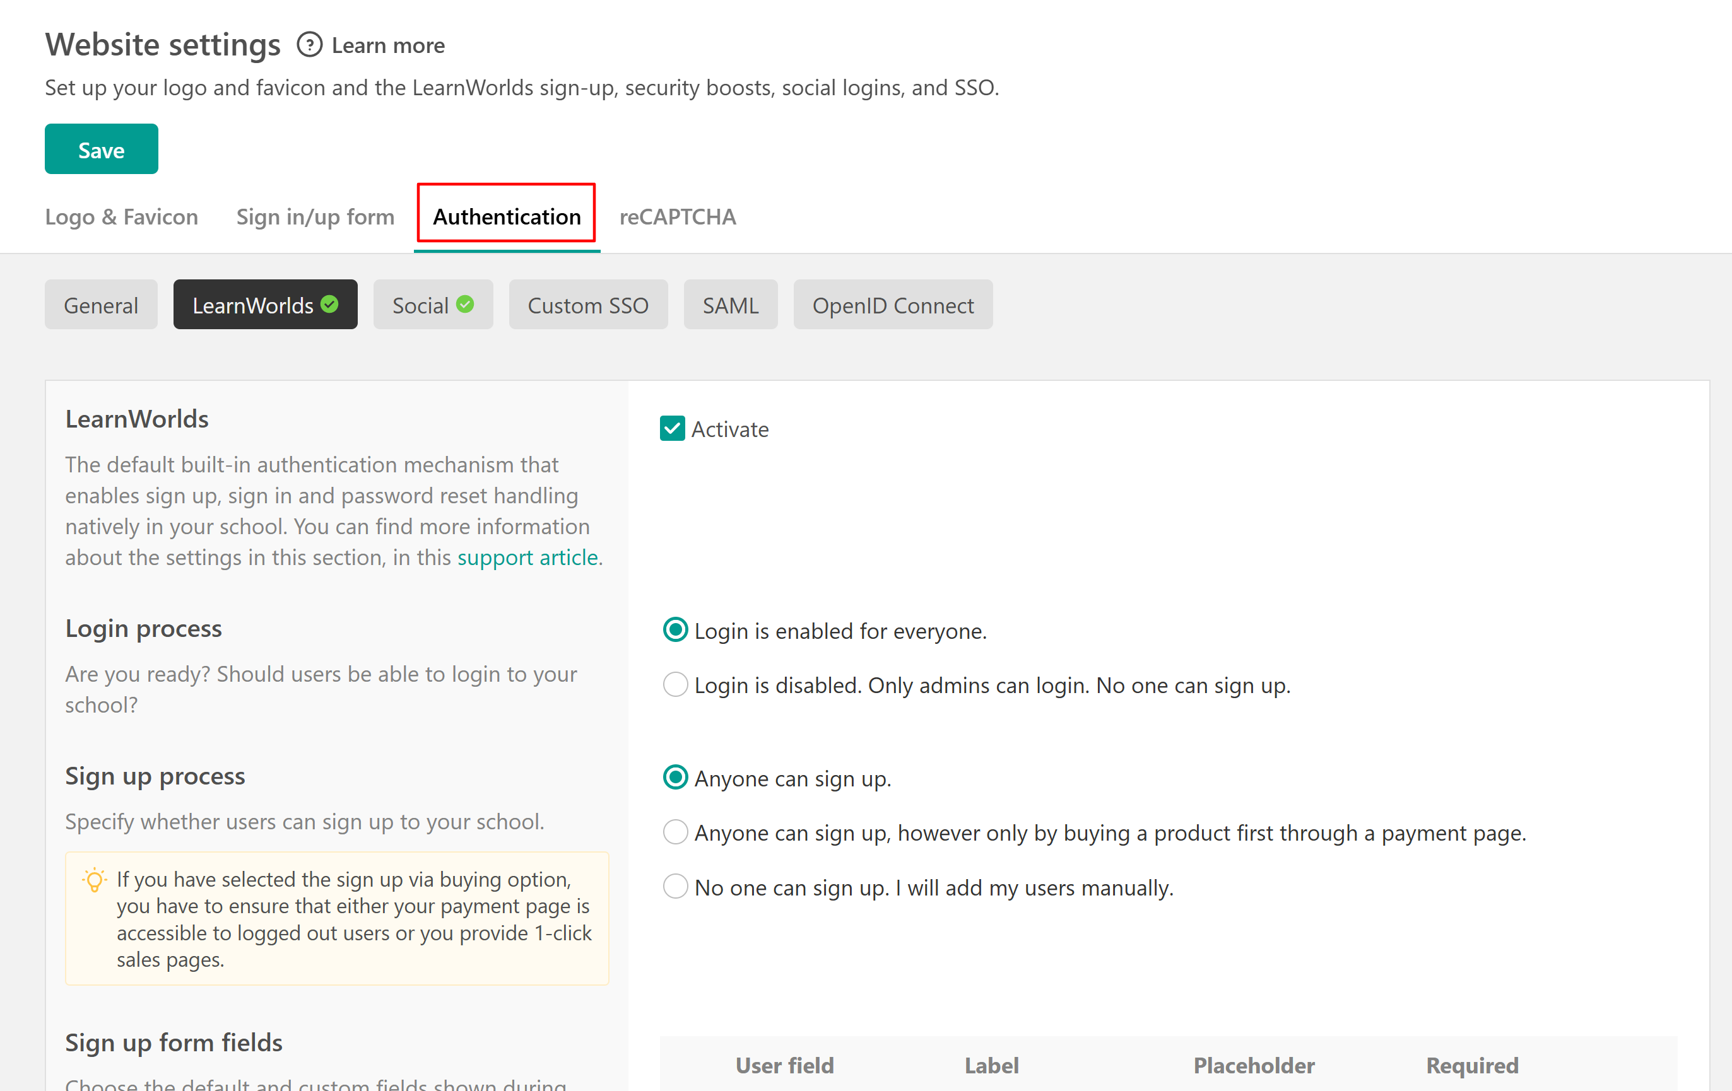Switch to Logo & Favicon tab
The height and width of the screenshot is (1091, 1732).
click(122, 216)
